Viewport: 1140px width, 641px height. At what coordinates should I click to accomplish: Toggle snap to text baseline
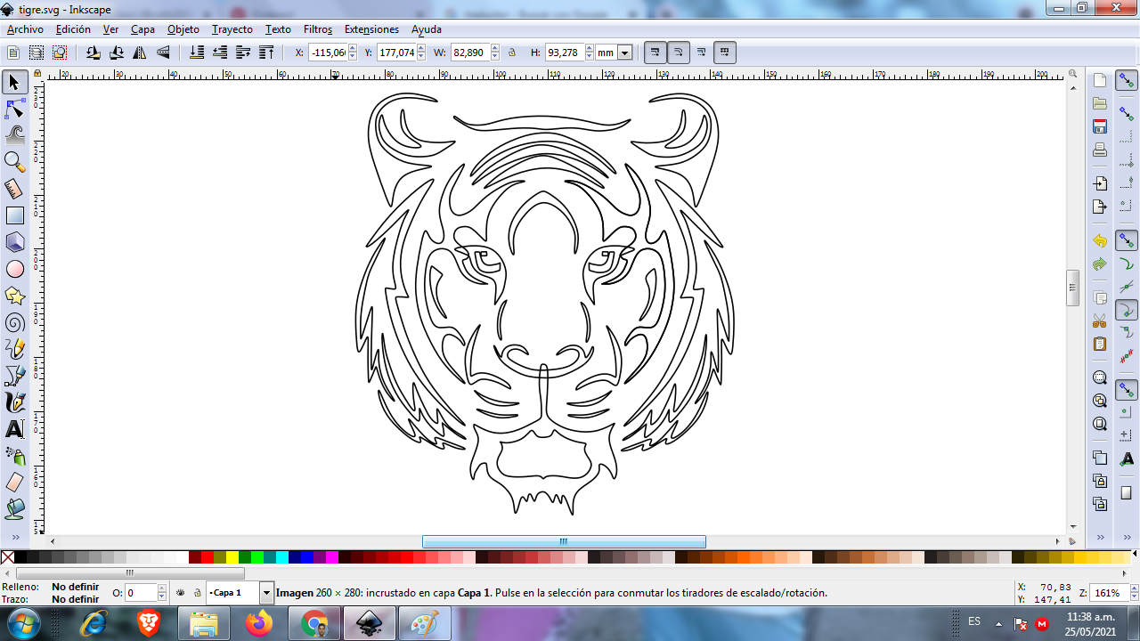pos(1127,458)
